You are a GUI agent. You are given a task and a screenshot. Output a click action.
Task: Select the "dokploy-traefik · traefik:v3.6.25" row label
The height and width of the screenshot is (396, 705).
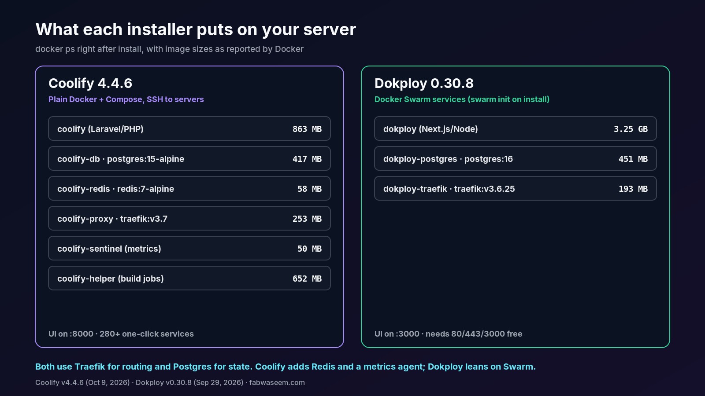449,189
